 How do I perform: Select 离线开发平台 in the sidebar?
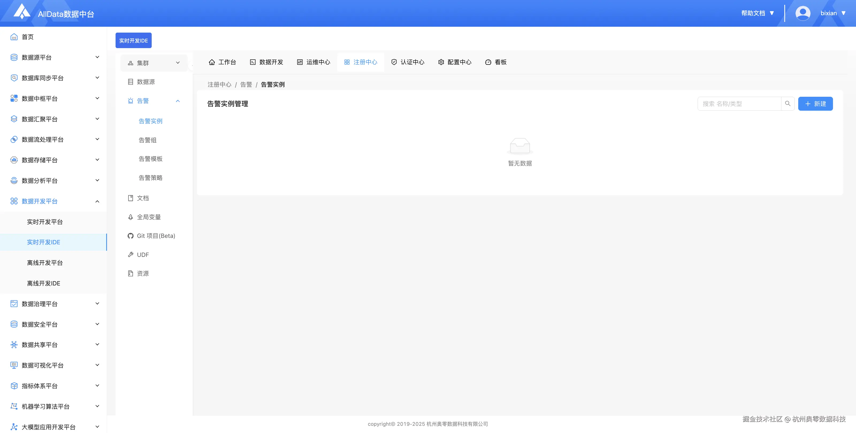point(45,263)
